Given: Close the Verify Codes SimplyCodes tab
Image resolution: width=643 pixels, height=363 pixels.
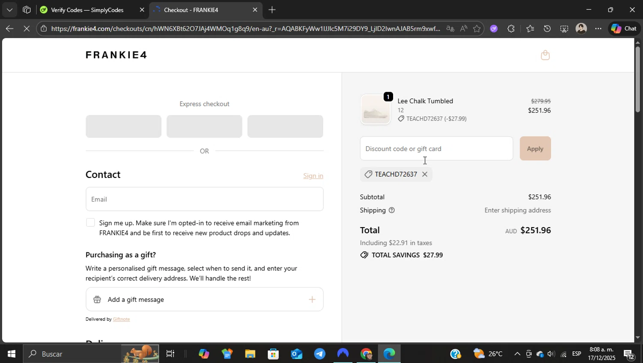Looking at the screenshot, I should 142,10.
